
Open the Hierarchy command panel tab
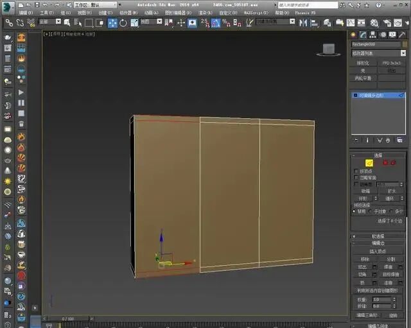pos(372,35)
